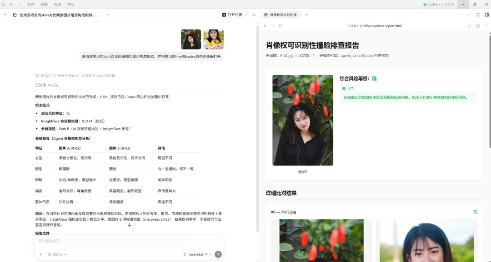
Task: Click the 差异明显 cell in 眼睛 row
Action: coord(165,180)
